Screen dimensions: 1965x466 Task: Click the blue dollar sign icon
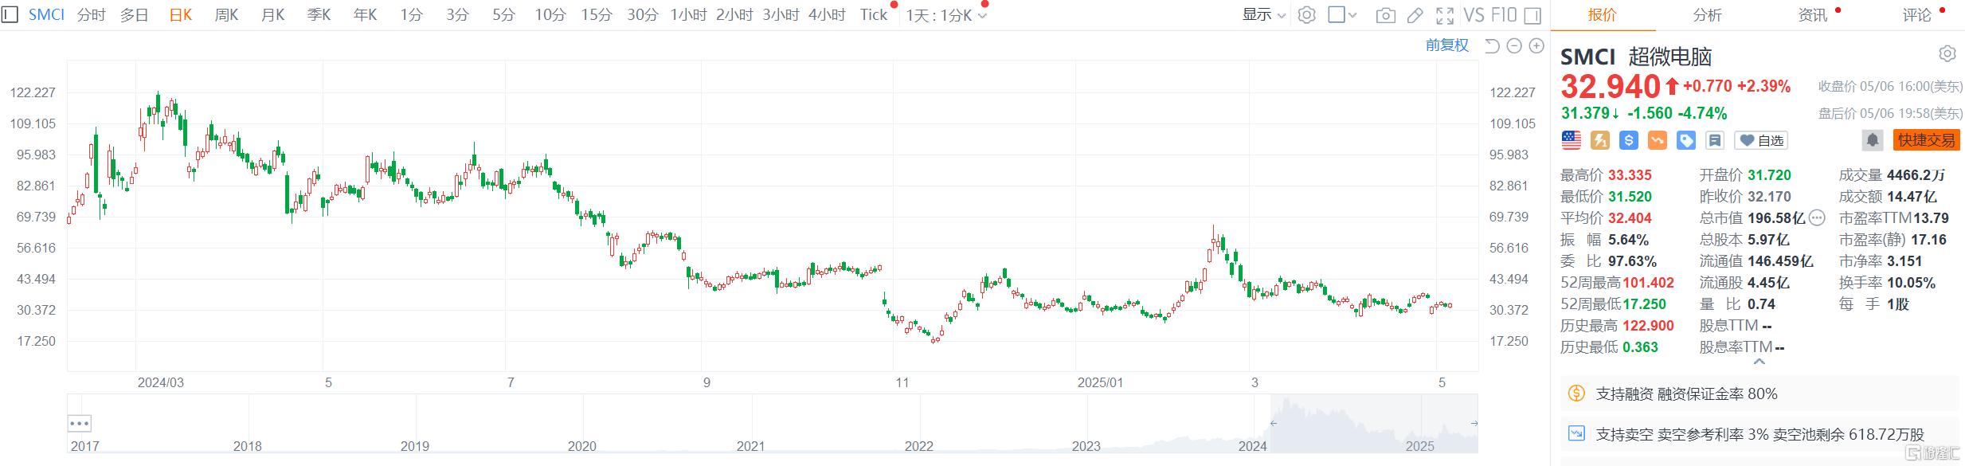[x=1628, y=140]
